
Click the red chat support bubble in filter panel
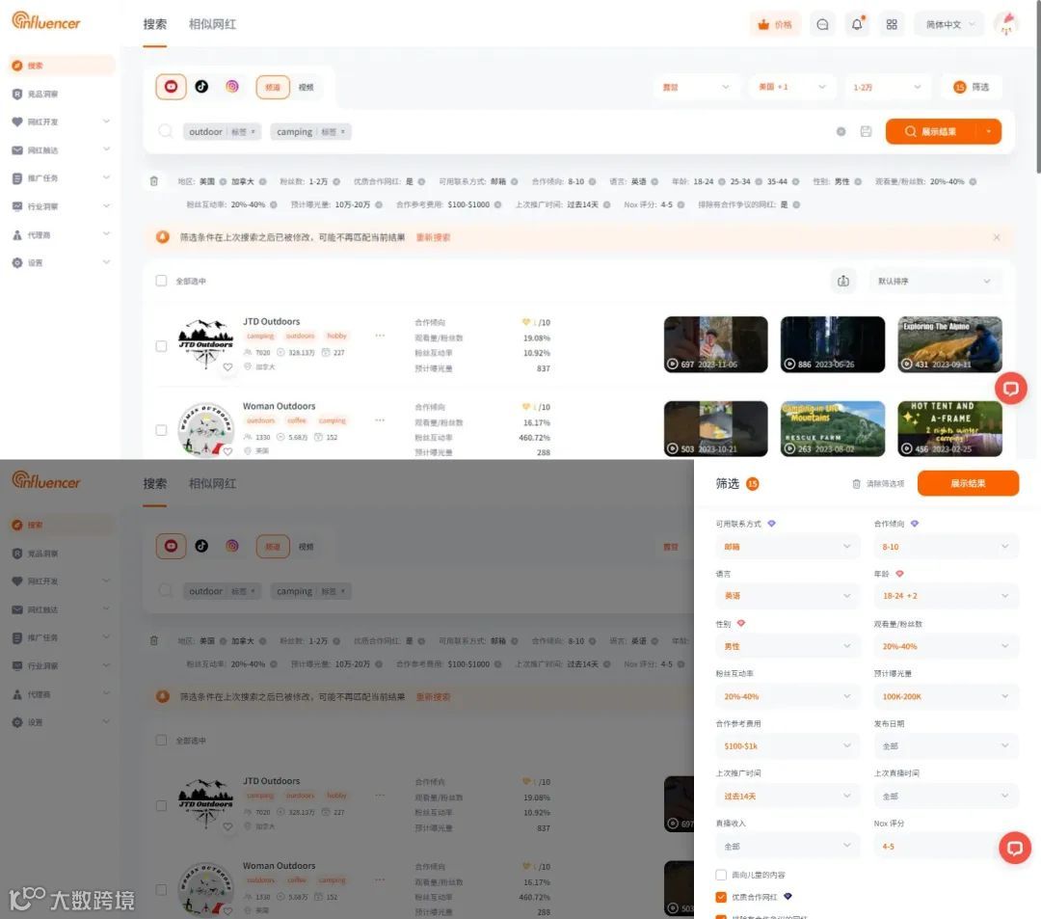[1015, 848]
